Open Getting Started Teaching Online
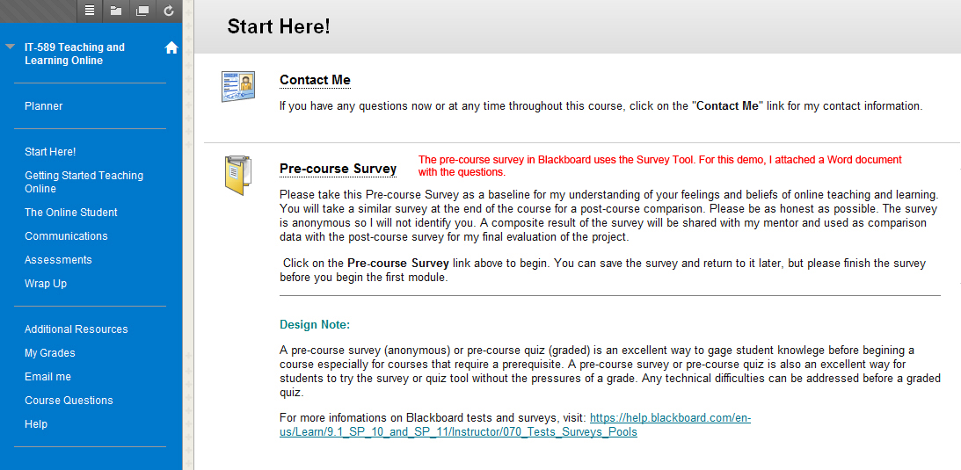The height and width of the screenshot is (470, 961). tap(84, 182)
